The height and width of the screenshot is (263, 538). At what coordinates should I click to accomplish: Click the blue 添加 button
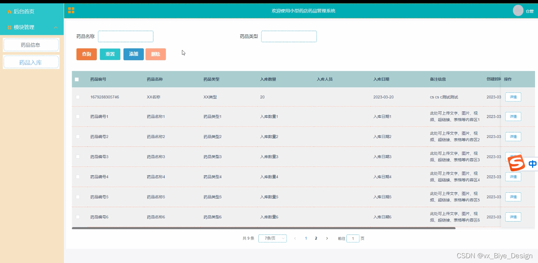[133, 54]
